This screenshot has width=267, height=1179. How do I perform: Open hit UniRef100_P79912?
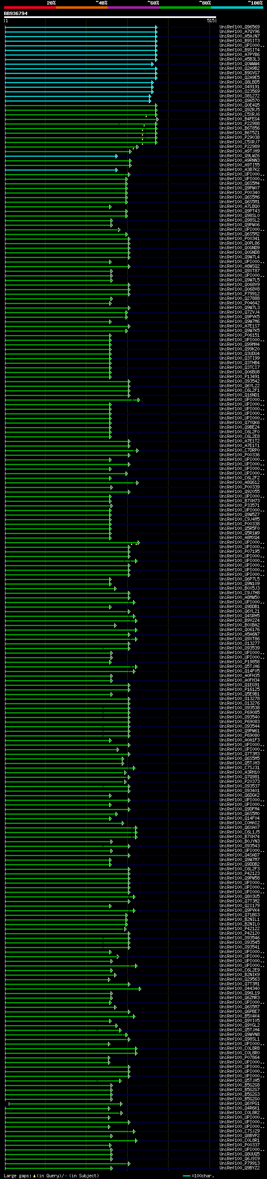(x=239, y=294)
